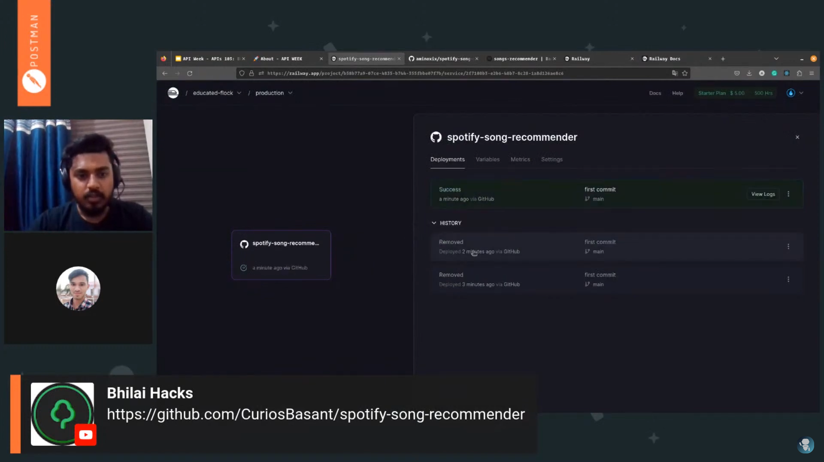This screenshot has width=824, height=462.
Task: Open the browser downloads icon
Action: coord(749,73)
